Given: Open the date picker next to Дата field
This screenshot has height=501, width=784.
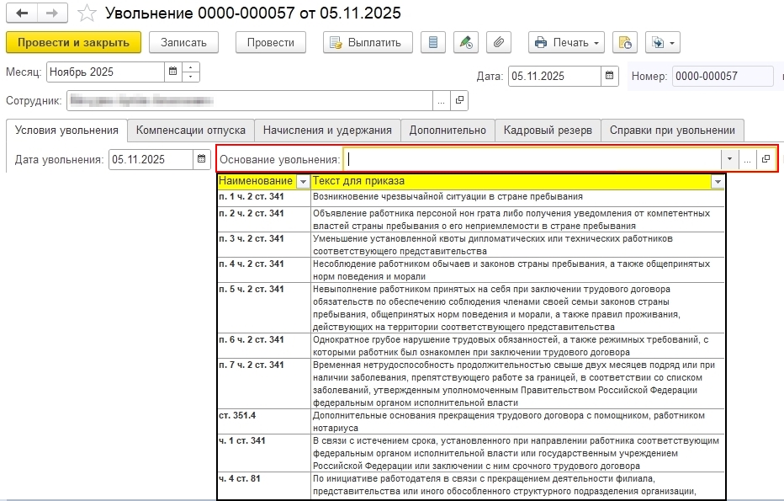Looking at the screenshot, I should pos(610,76).
